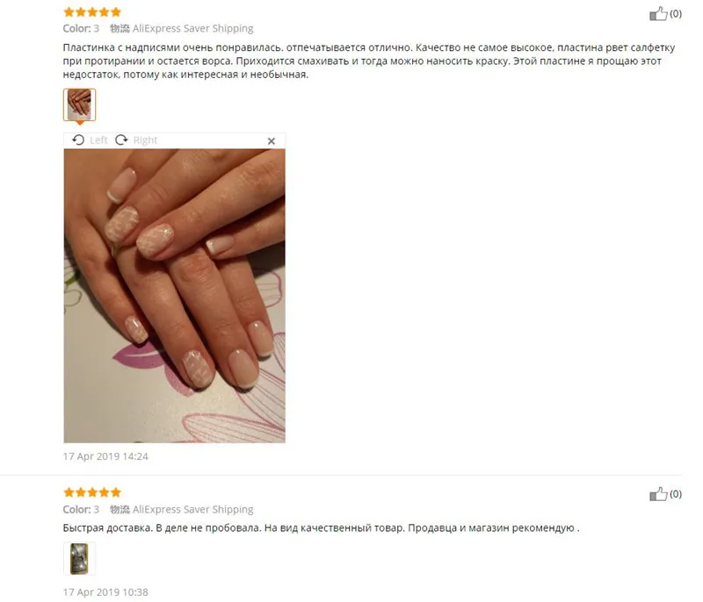Open the product thumbnail in second review
This screenshot has width=703, height=602.
pyautogui.click(x=79, y=558)
